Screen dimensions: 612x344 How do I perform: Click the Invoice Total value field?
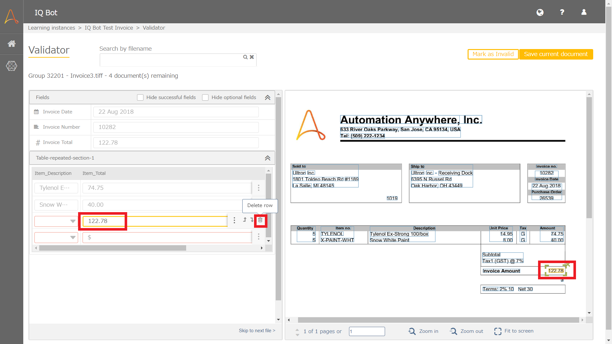[x=176, y=143]
